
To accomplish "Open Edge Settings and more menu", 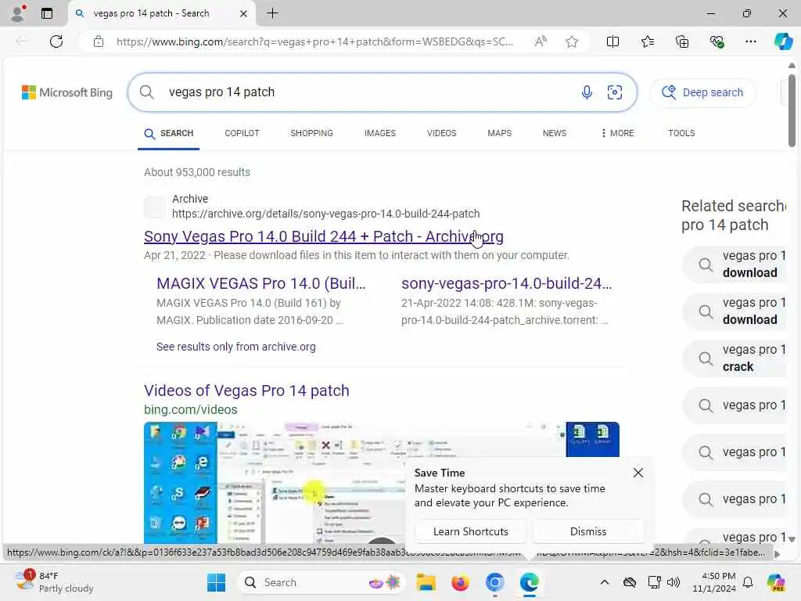I will point(750,41).
